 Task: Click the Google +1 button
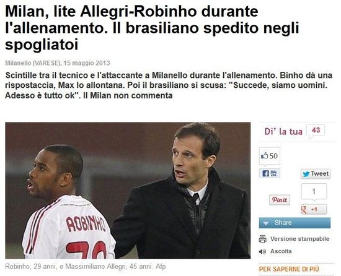tap(314, 209)
